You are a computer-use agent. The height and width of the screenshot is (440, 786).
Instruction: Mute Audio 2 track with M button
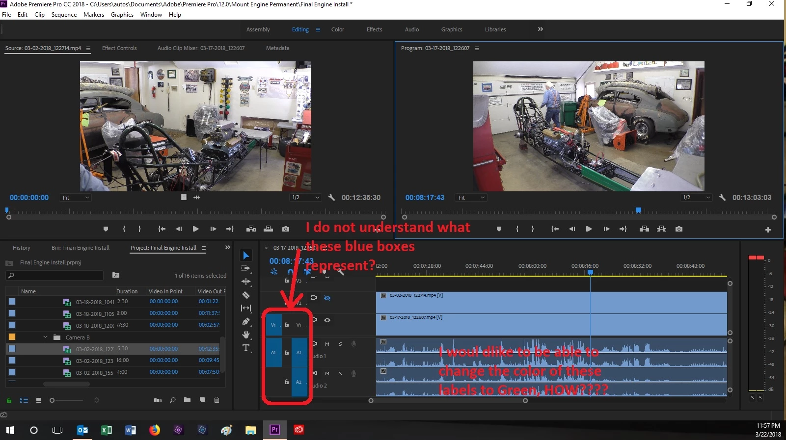327,373
